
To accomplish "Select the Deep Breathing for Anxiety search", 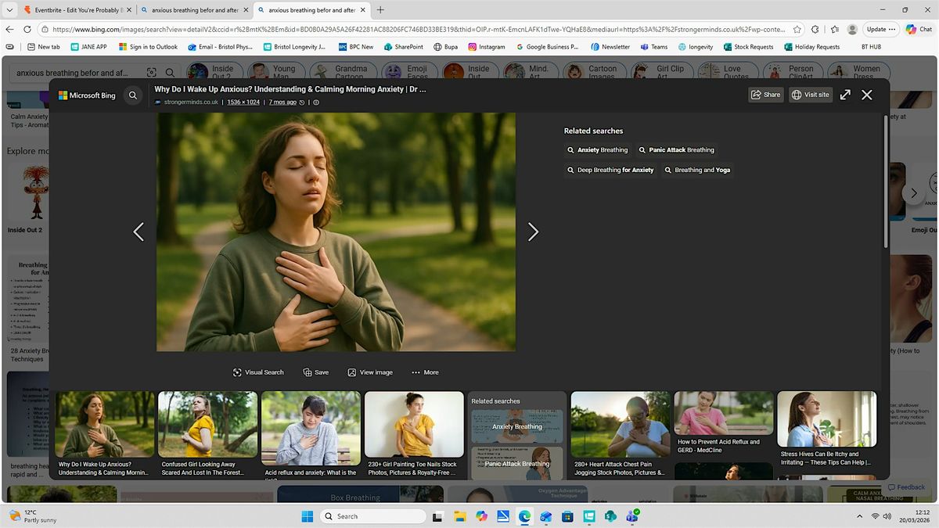I will coord(610,170).
